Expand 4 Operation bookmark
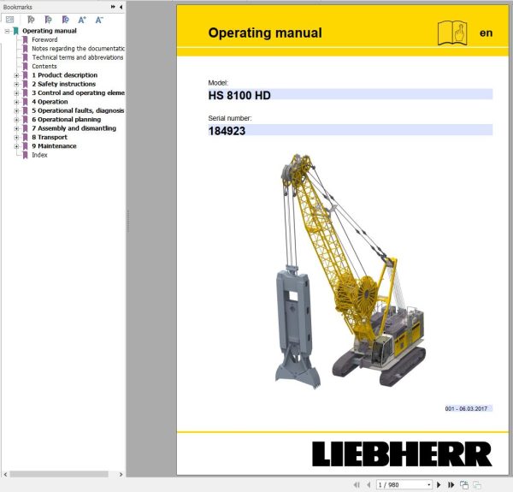This screenshot has height=492, width=513. [x=16, y=102]
